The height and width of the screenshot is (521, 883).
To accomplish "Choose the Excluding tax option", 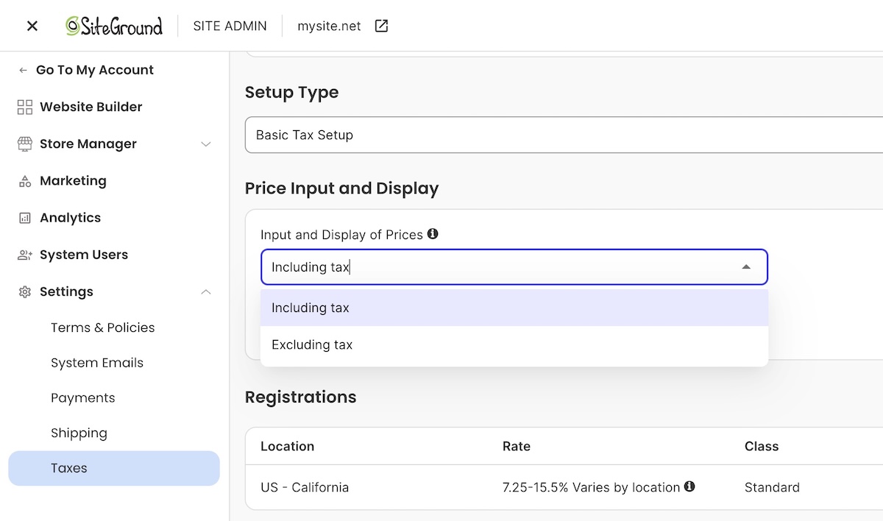I will click(514, 344).
